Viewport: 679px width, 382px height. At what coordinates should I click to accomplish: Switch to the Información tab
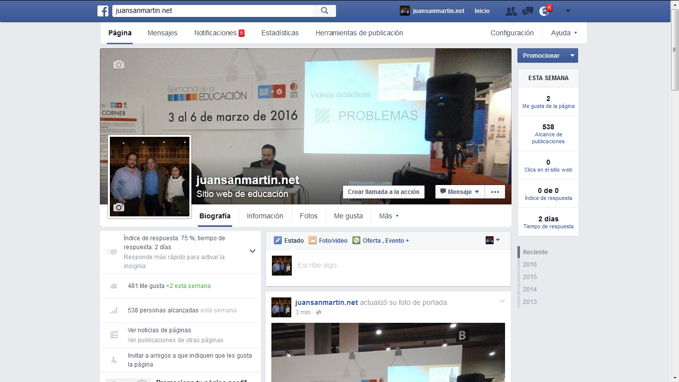click(265, 216)
